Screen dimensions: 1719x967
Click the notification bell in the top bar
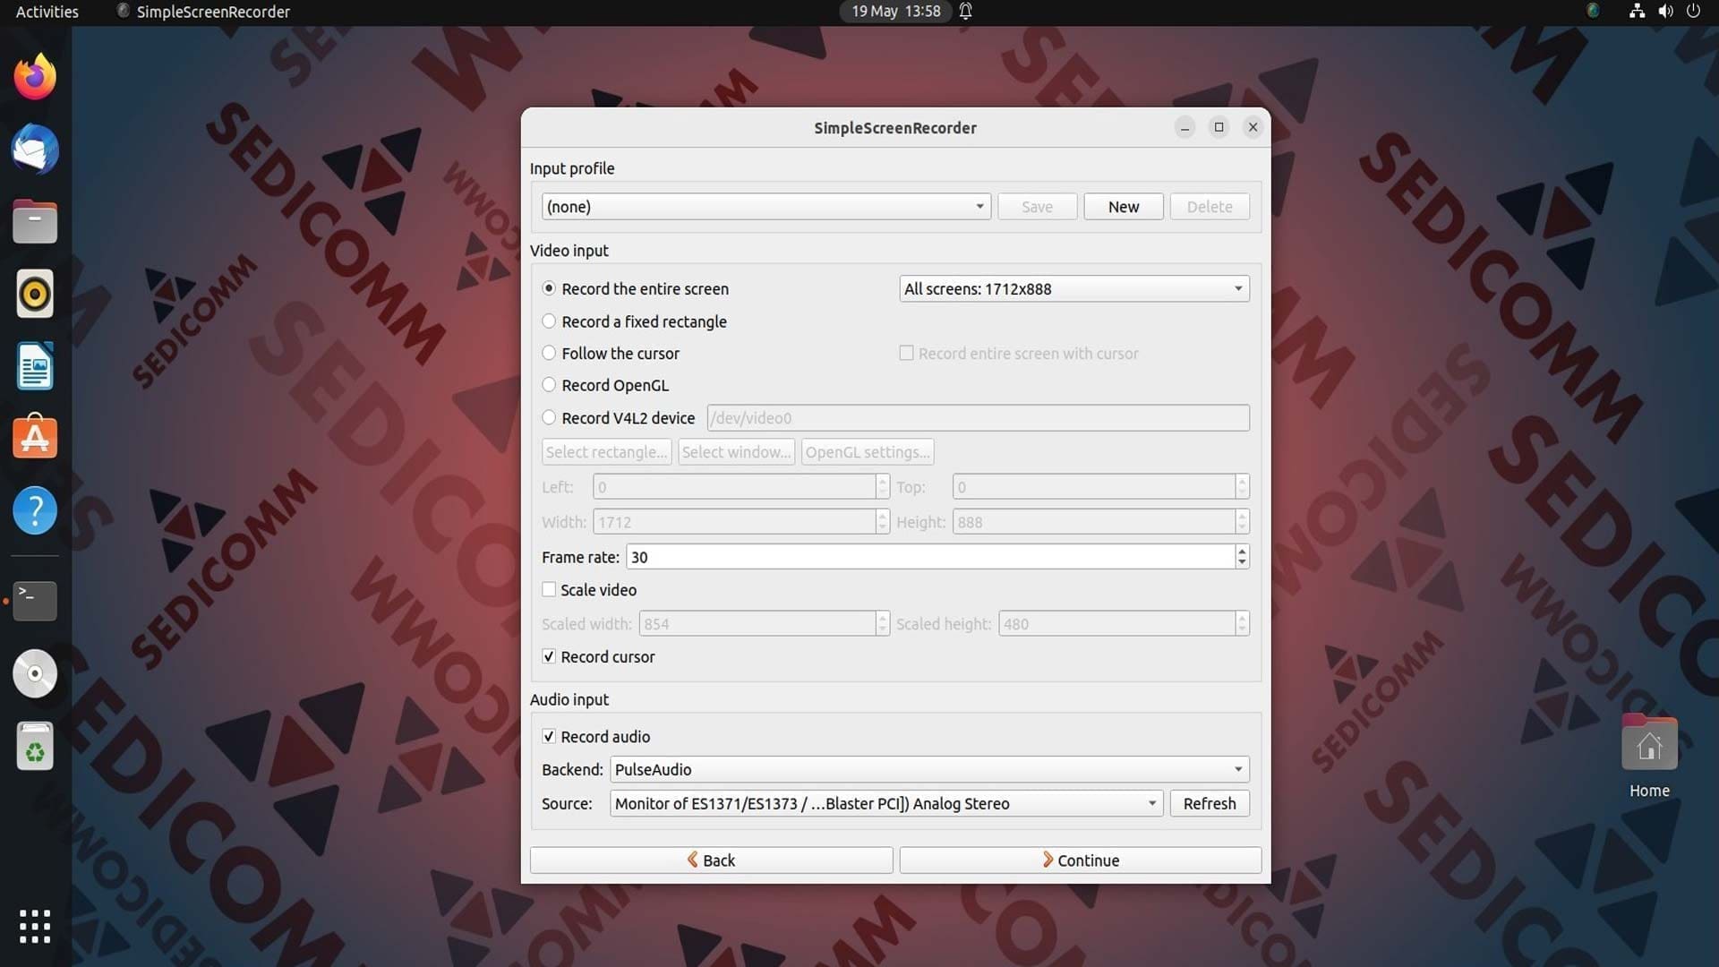[x=966, y=12]
